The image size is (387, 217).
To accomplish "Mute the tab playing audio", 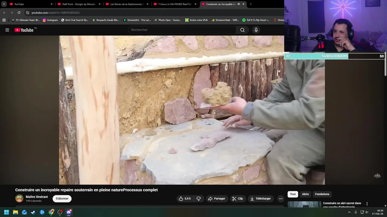I will [x=239, y=4].
